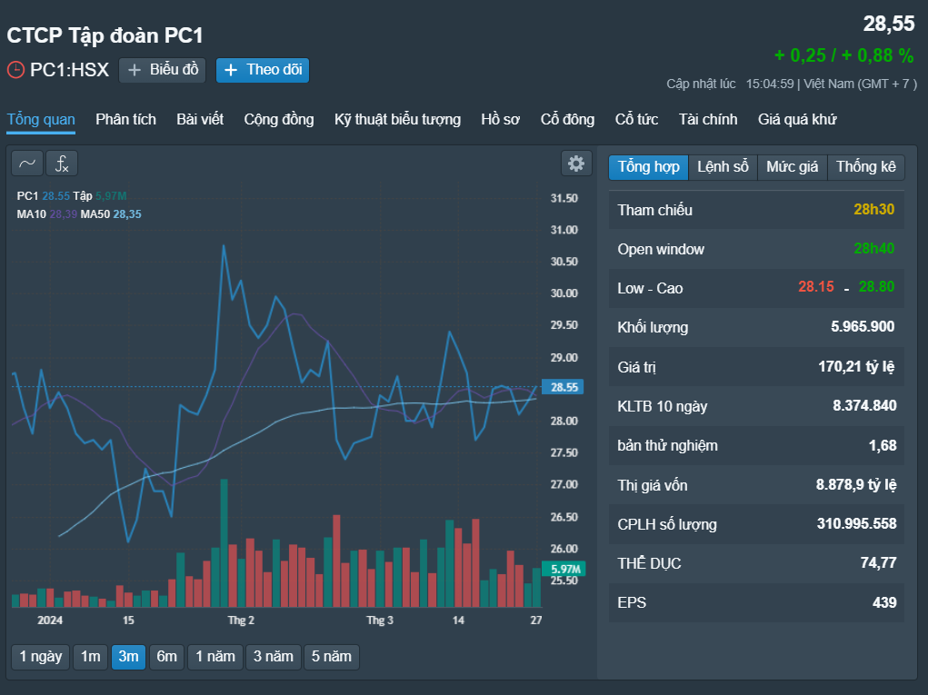Click the 5.97M volume label on axis
The height and width of the screenshot is (695, 928).
[x=564, y=569]
